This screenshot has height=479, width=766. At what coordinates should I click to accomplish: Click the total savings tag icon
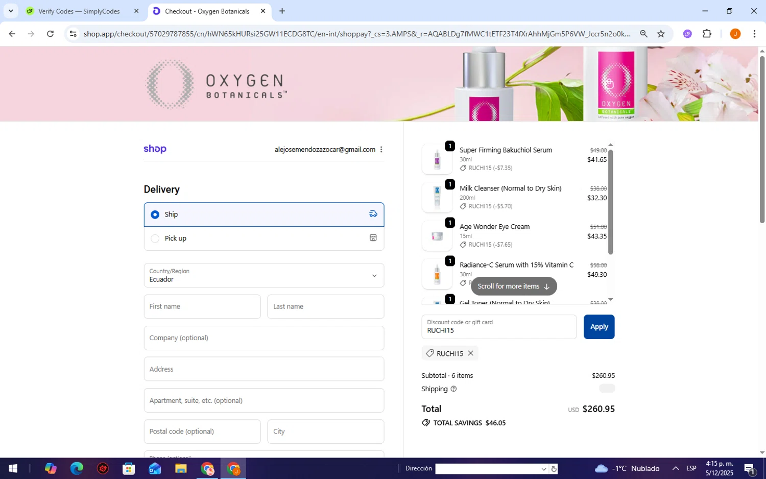pyautogui.click(x=426, y=423)
